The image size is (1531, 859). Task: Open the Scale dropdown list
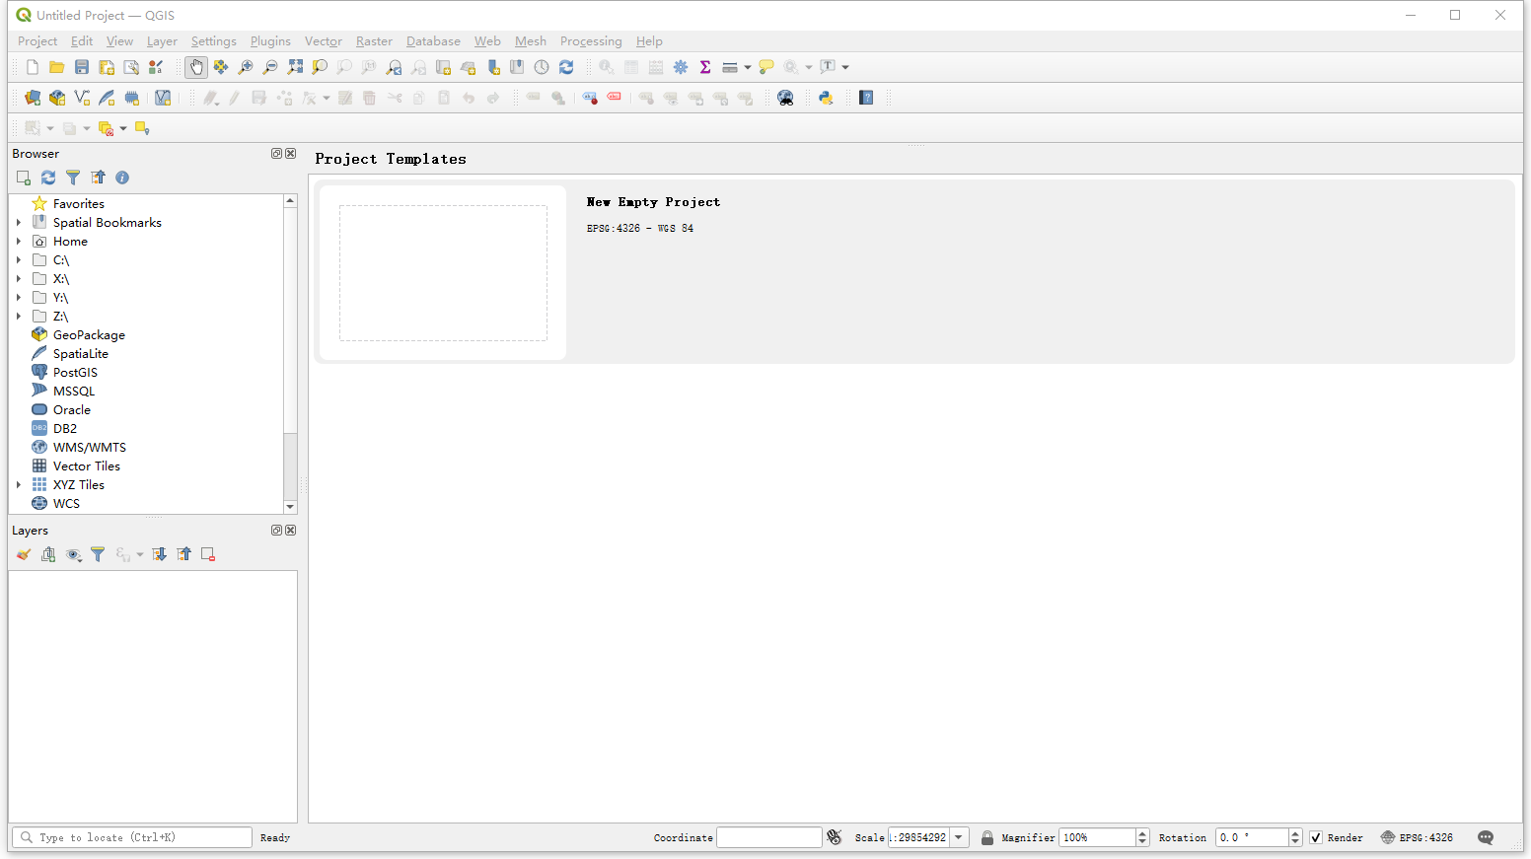point(958,837)
